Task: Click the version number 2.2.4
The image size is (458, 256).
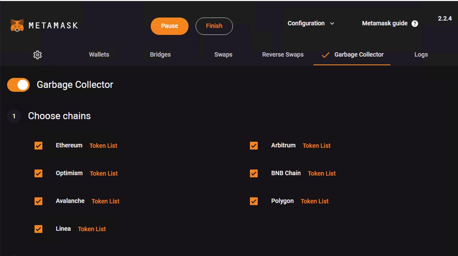Action: 445,19
